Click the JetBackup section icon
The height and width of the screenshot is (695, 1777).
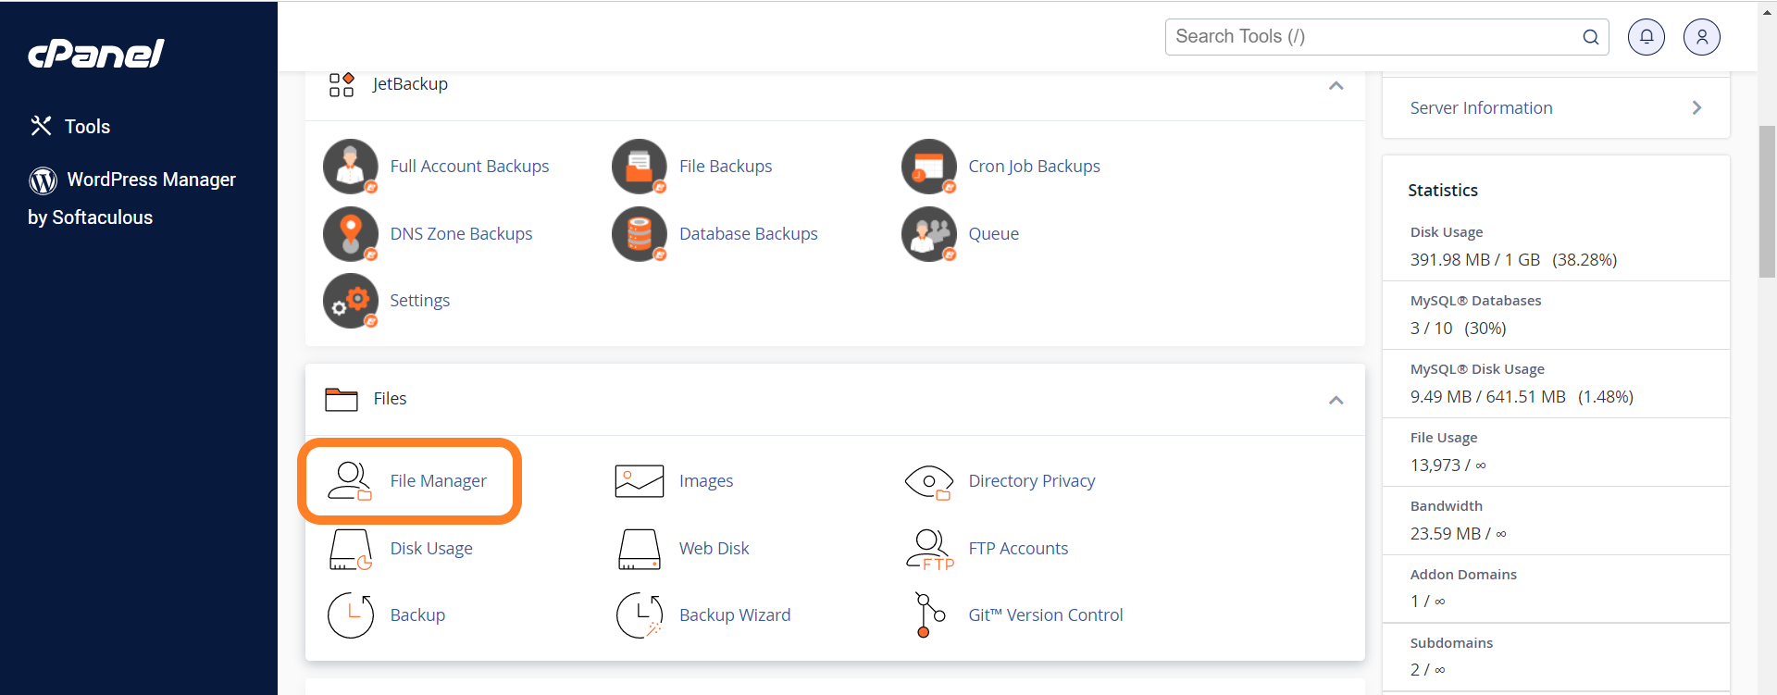342,84
